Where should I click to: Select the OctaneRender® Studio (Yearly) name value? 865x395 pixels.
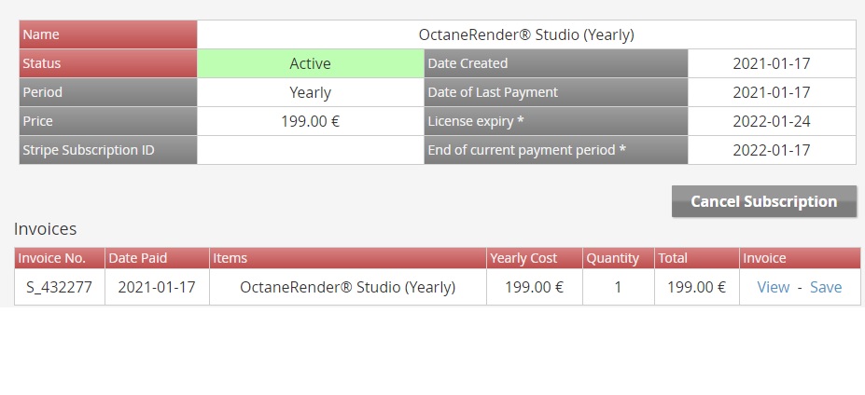coord(526,34)
